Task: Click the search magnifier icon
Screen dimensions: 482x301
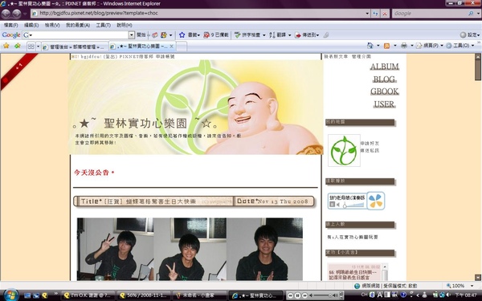Action: (471, 14)
